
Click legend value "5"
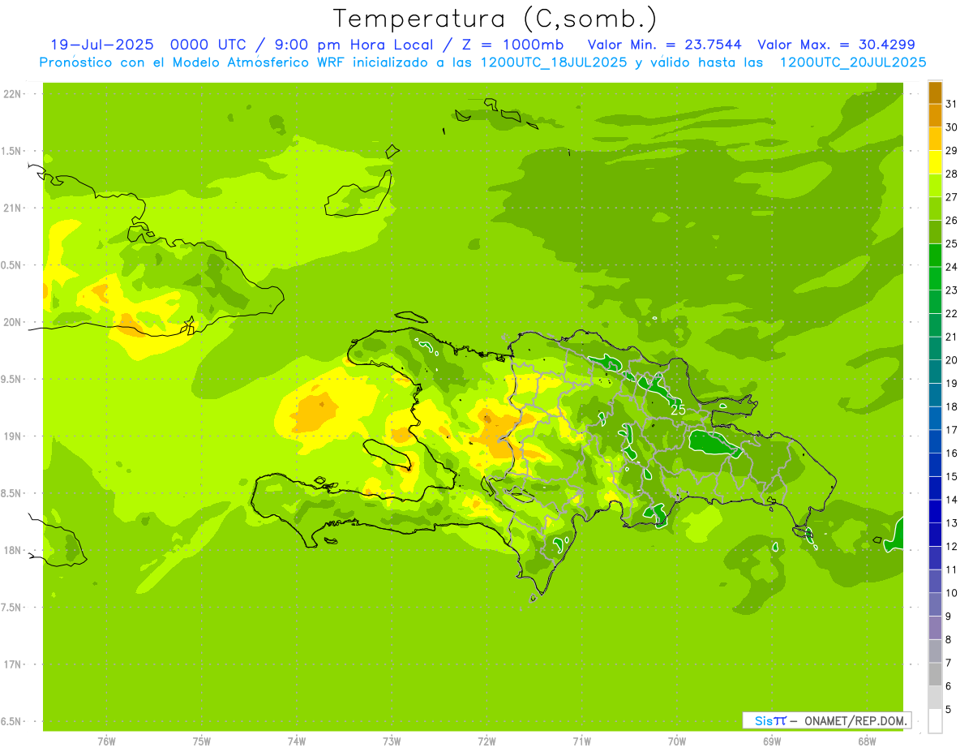[949, 709]
